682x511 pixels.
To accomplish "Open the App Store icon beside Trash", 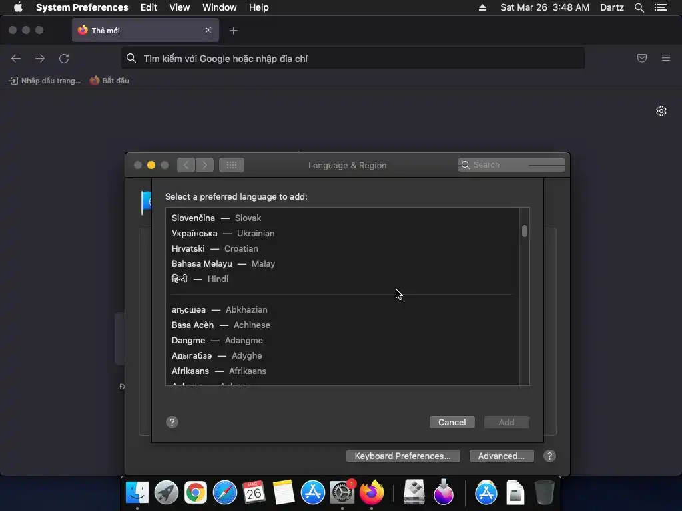I will tap(486, 492).
